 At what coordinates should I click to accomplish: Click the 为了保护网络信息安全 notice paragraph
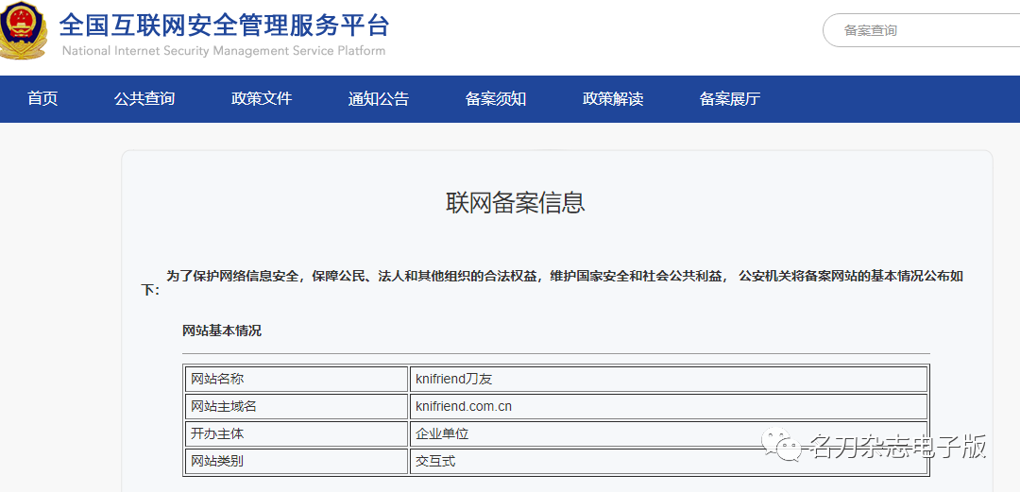point(552,283)
